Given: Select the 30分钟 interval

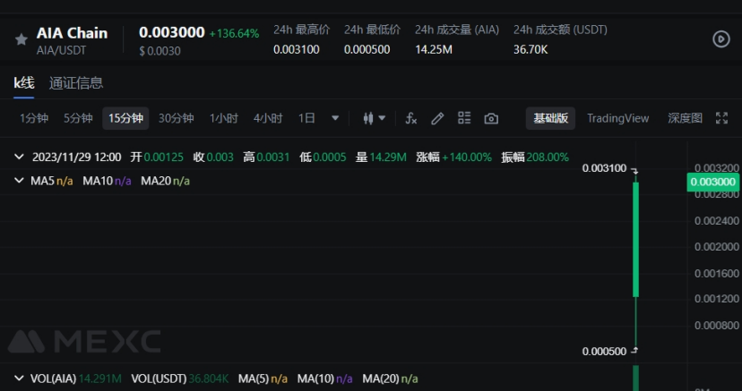Looking at the screenshot, I should click(176, 118).
